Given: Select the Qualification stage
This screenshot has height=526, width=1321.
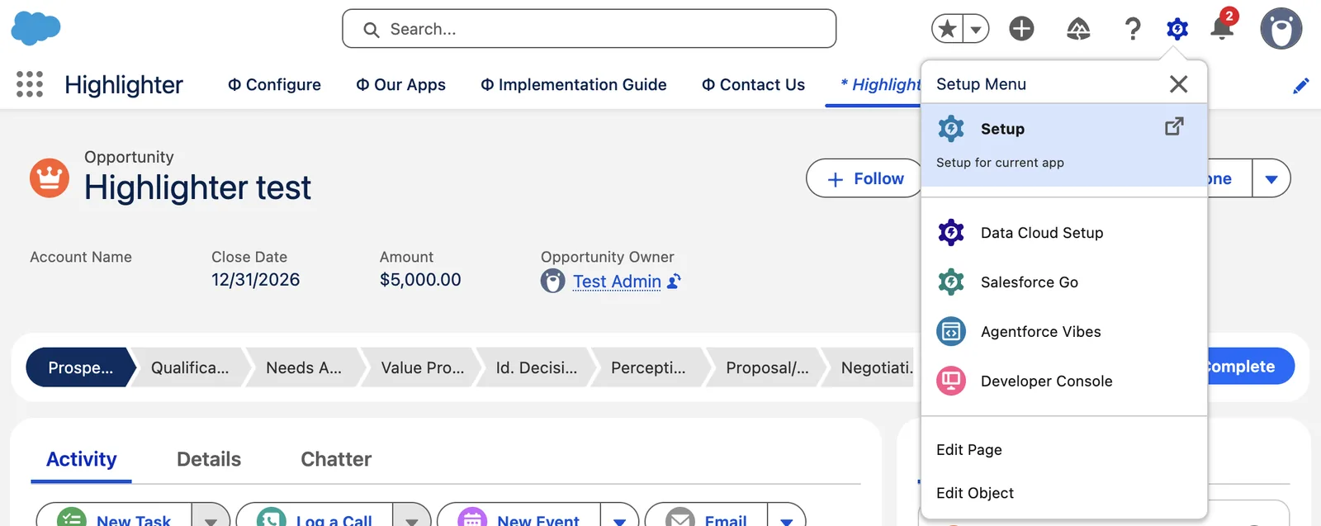Looking at the screenshot, I should point(190,367).
